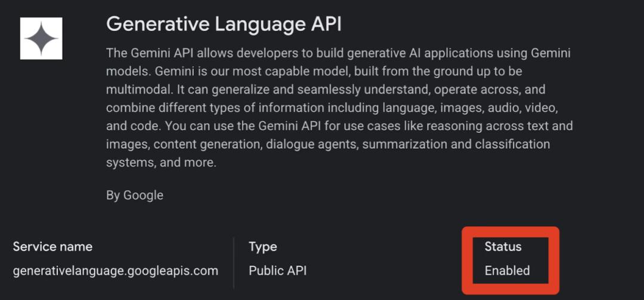Click the final line 'systems, and more.'
The width and height of the screenshot is (644, 300).
click(160, 162)
